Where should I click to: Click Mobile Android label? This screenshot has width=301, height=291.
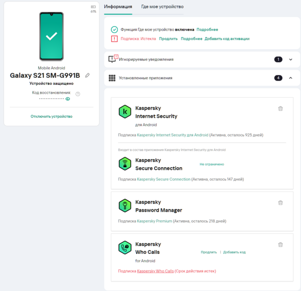pos(52,68)
